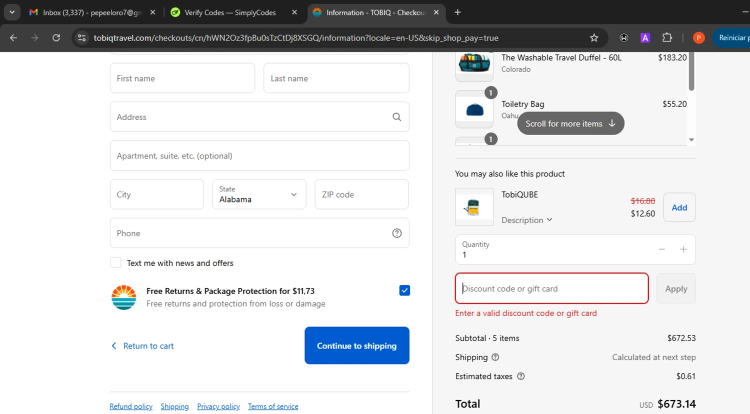The image size is (750, 414).
Task: Click the Toiletry Bag thumbnail
Action: [474, 109]
